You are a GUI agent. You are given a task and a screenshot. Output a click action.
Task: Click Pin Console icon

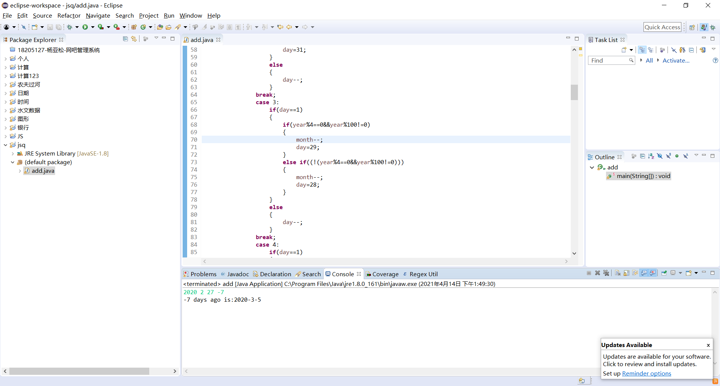tap(664, 273)
